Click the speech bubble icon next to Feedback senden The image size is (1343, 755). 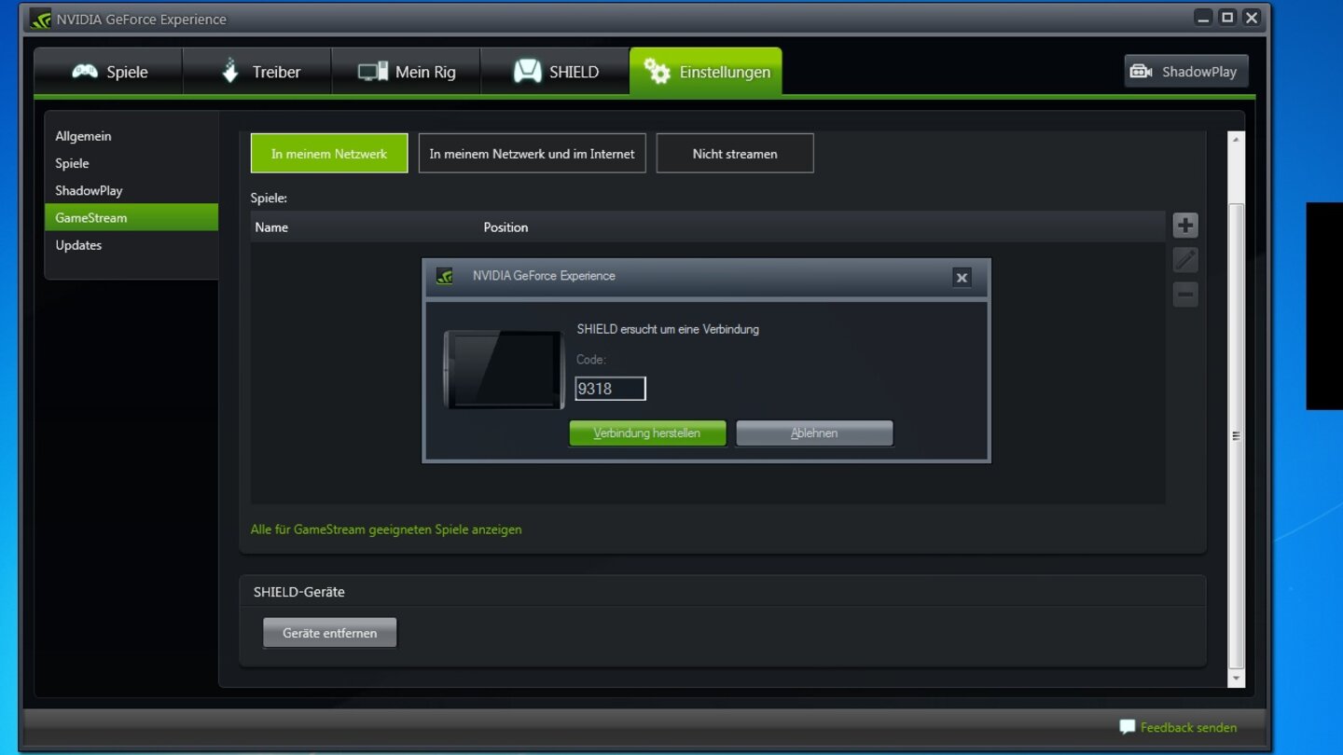pyautogui.click(x=1128, y=727)
